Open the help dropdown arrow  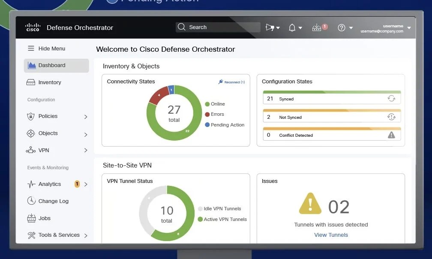point(351,28)
